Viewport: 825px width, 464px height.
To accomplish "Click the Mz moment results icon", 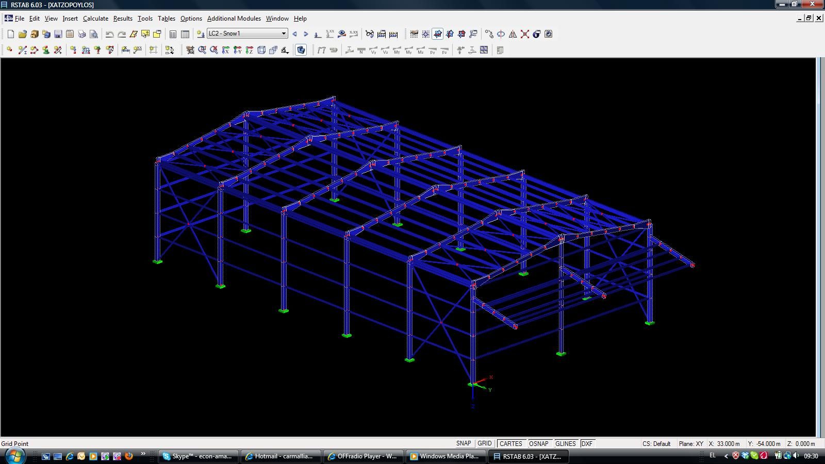I will tap(421, 50).
